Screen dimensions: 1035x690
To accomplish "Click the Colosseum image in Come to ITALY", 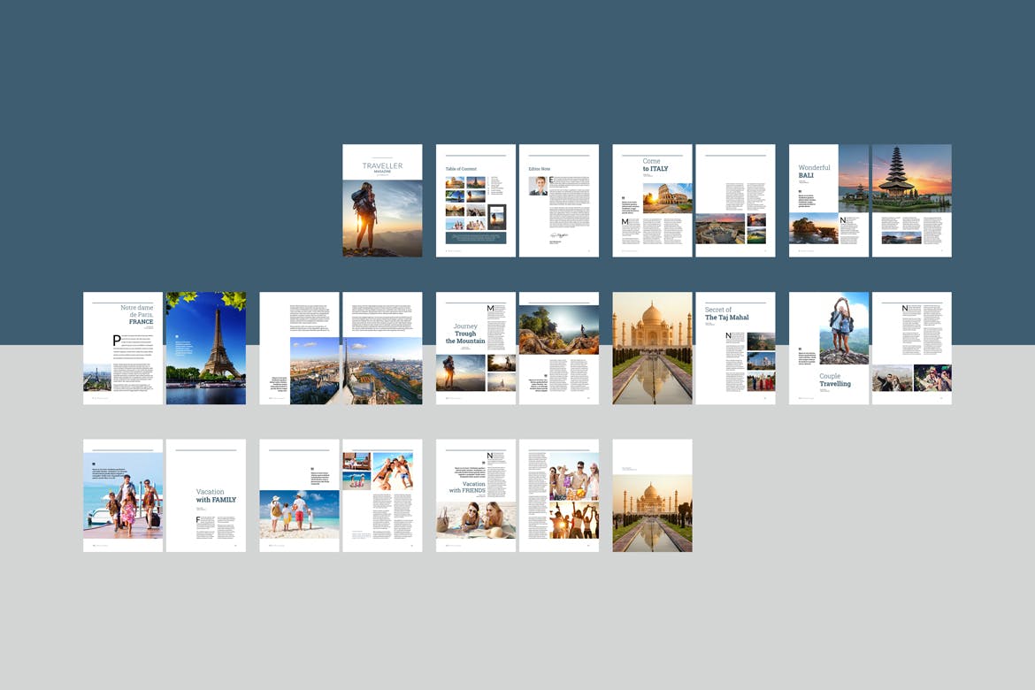I will [670, 199].
